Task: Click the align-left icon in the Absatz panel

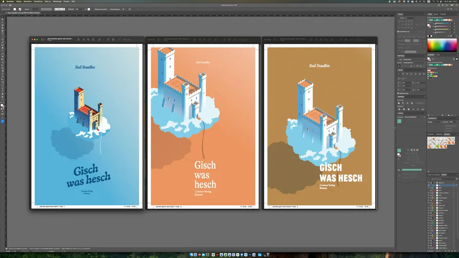Action: tap(399, 74)
